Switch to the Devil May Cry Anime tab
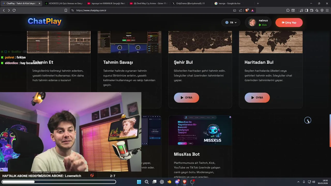Image resolution: width=331 pixels, height=186 pixels. [x=149, y=3]
